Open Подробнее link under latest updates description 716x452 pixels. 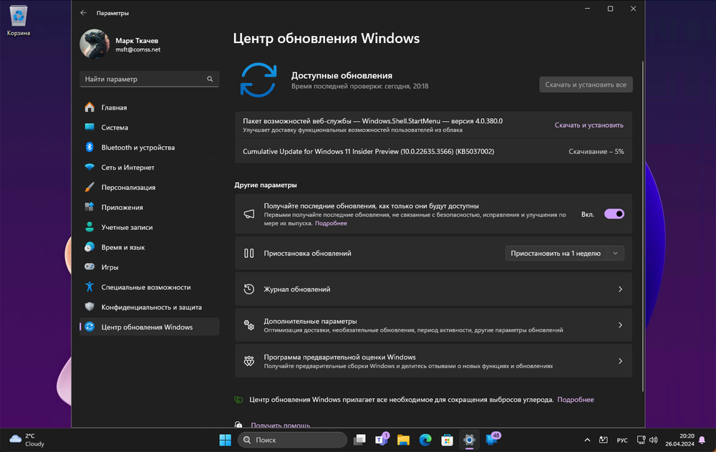point(331,223)
